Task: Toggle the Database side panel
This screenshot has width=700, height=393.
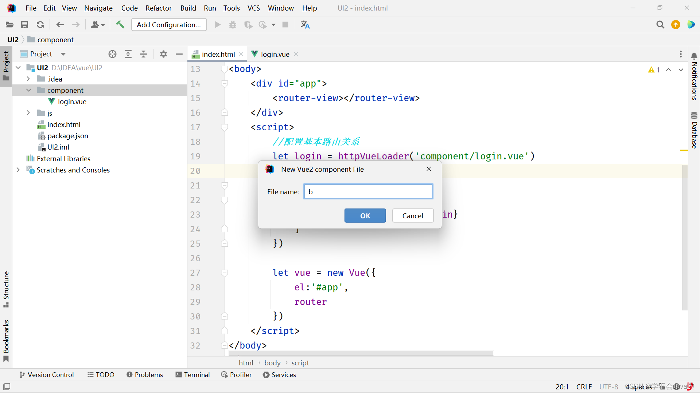Action: point(694,130)
